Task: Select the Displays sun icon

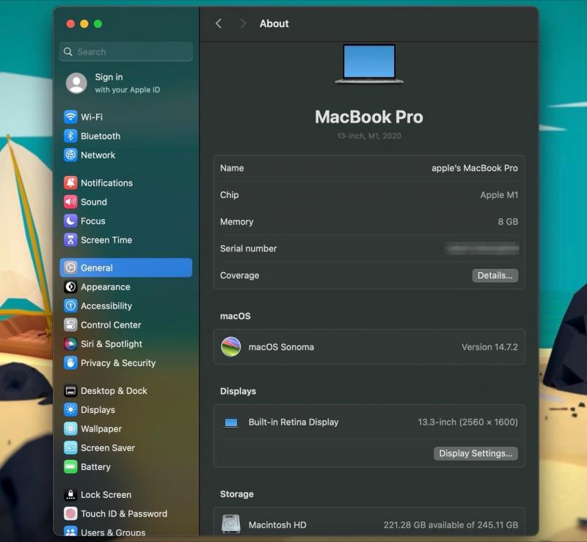Action: [70, 410]
